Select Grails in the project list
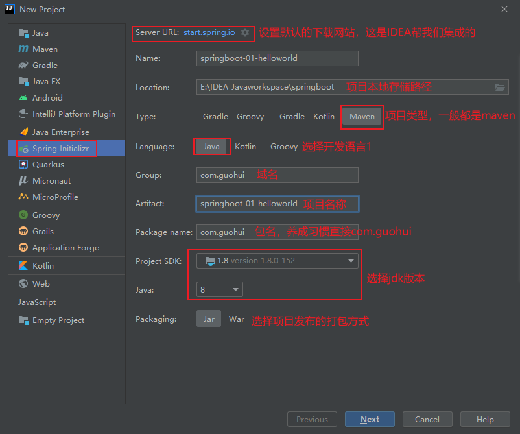Image resolution: width=520 pixels, height=434 pixels. [x=67, y=231]
